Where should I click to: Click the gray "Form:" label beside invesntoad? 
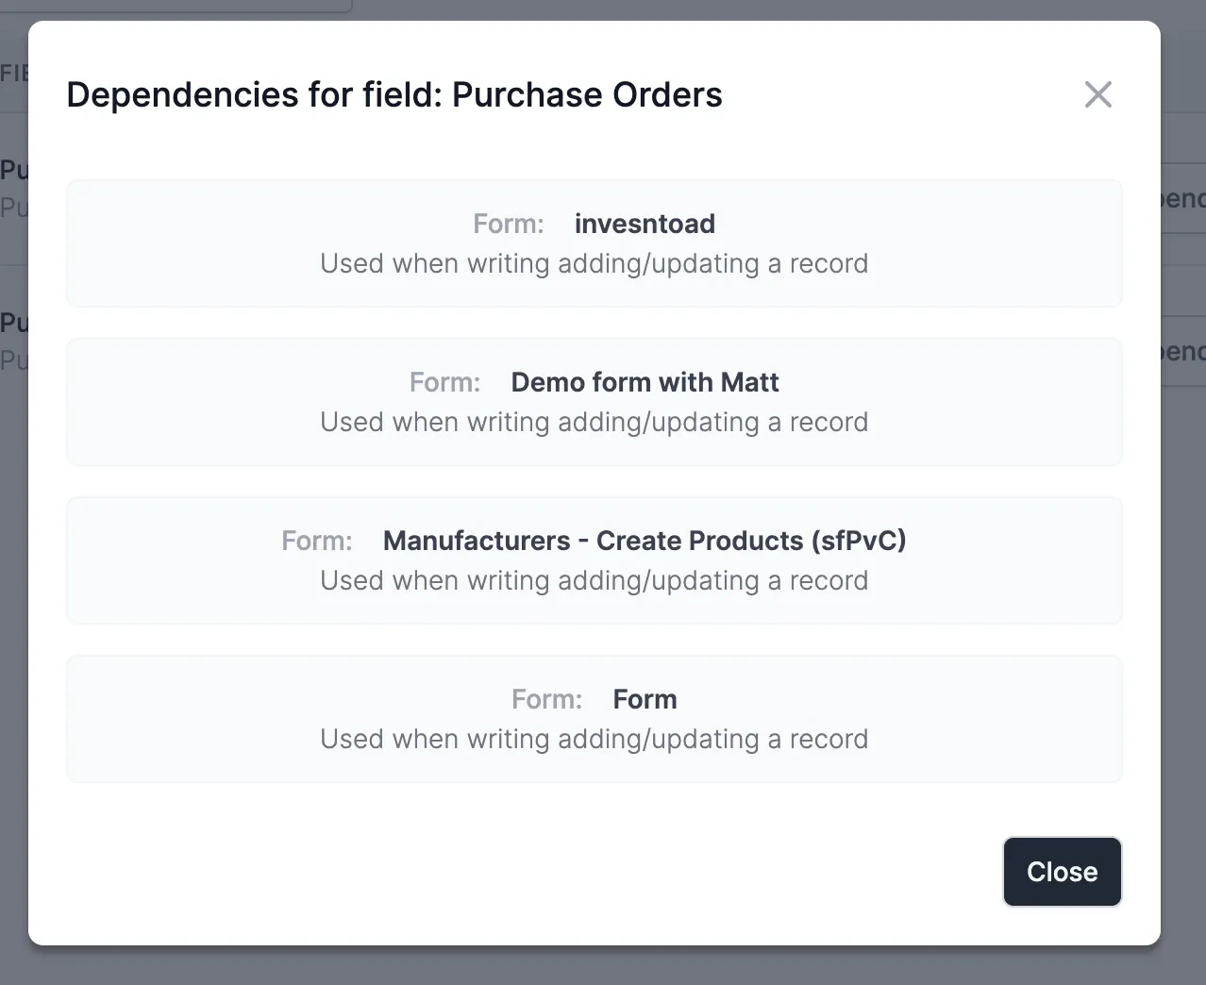[509, 224]
